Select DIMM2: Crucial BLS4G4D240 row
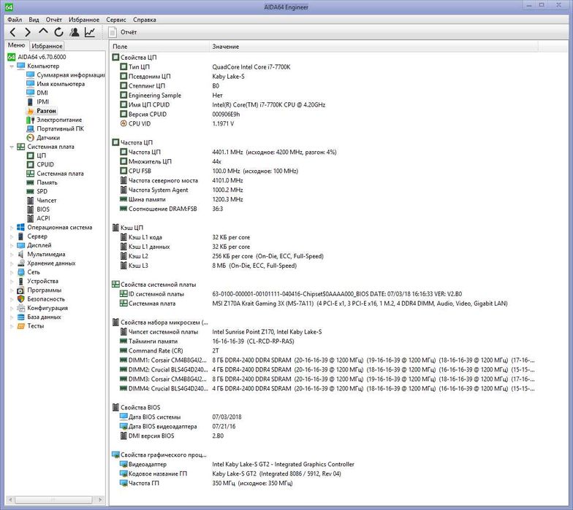Screen dimensions: 573x510 coord(323,370)
